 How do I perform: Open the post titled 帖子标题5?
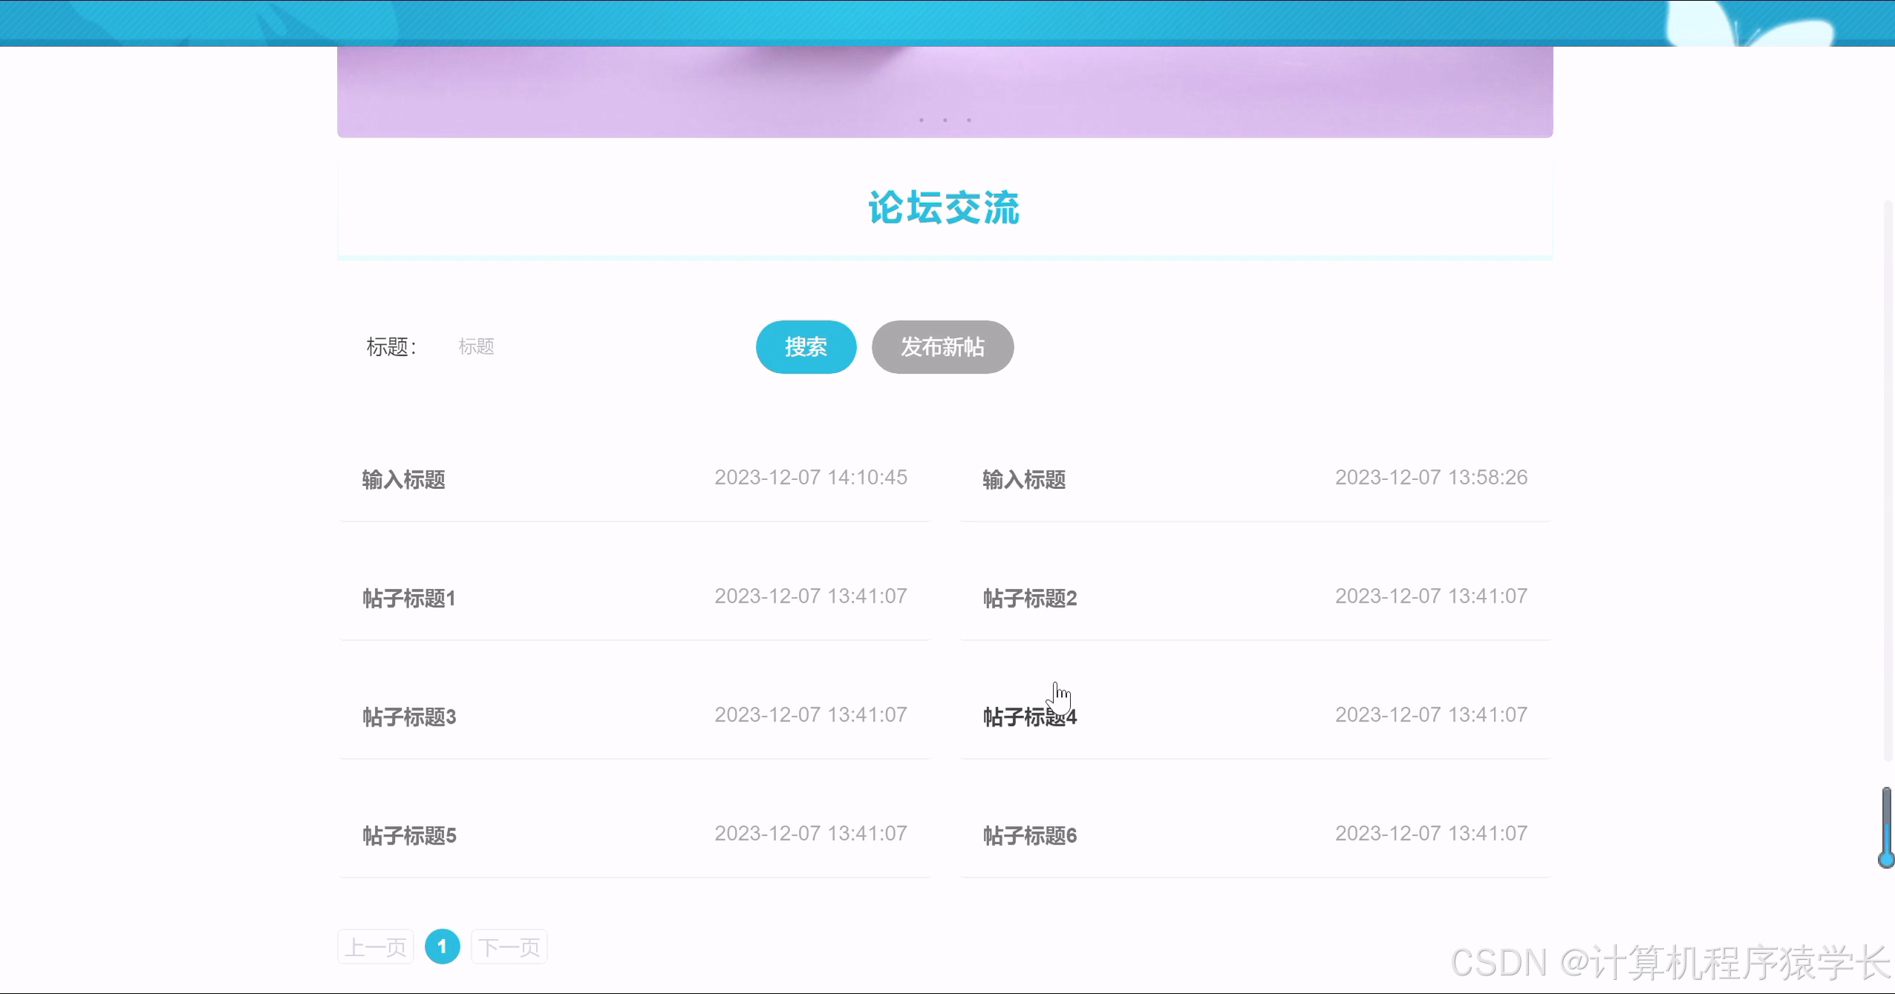click(x=407, y=835)
